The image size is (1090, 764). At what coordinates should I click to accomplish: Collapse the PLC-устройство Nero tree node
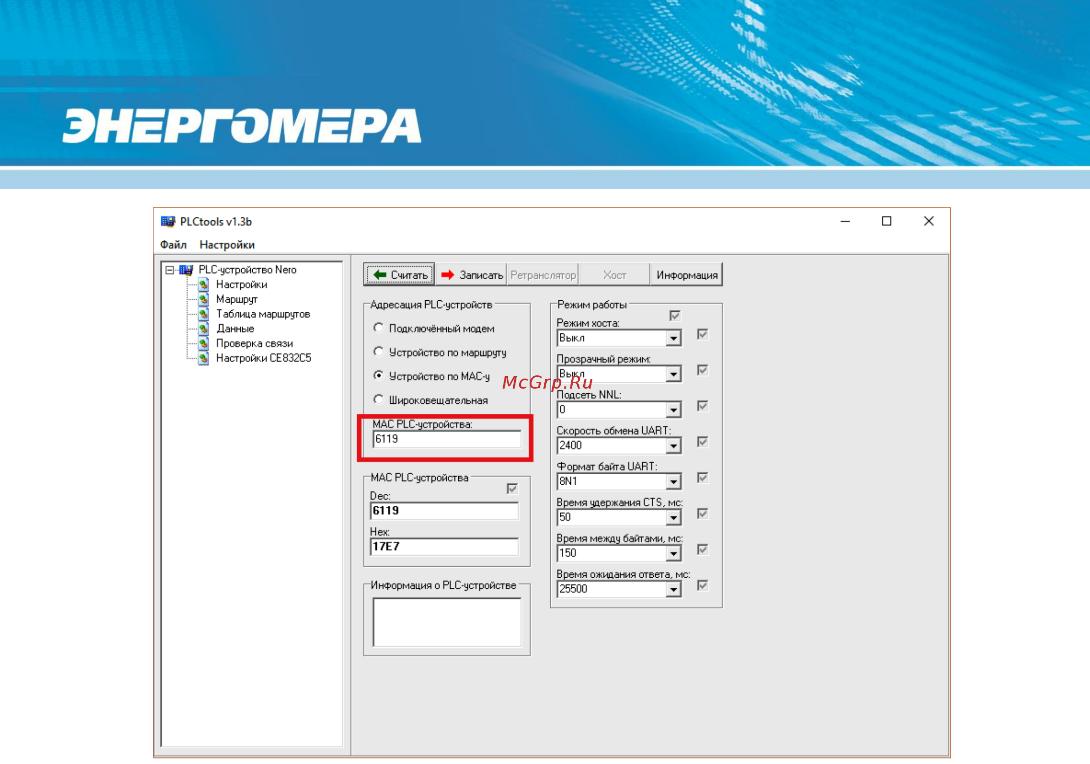169,270
